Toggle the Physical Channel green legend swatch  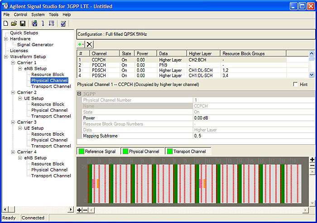[x=125, y=152]
